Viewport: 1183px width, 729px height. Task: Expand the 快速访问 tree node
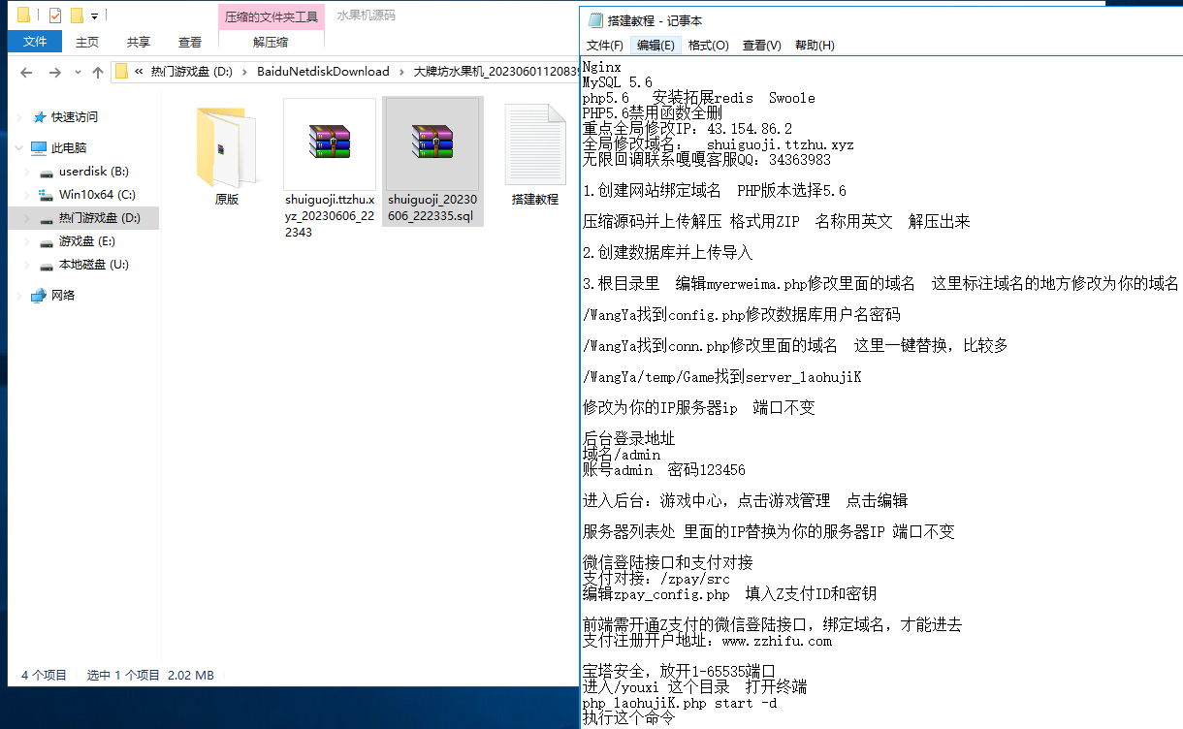click(x=20, y=117)
